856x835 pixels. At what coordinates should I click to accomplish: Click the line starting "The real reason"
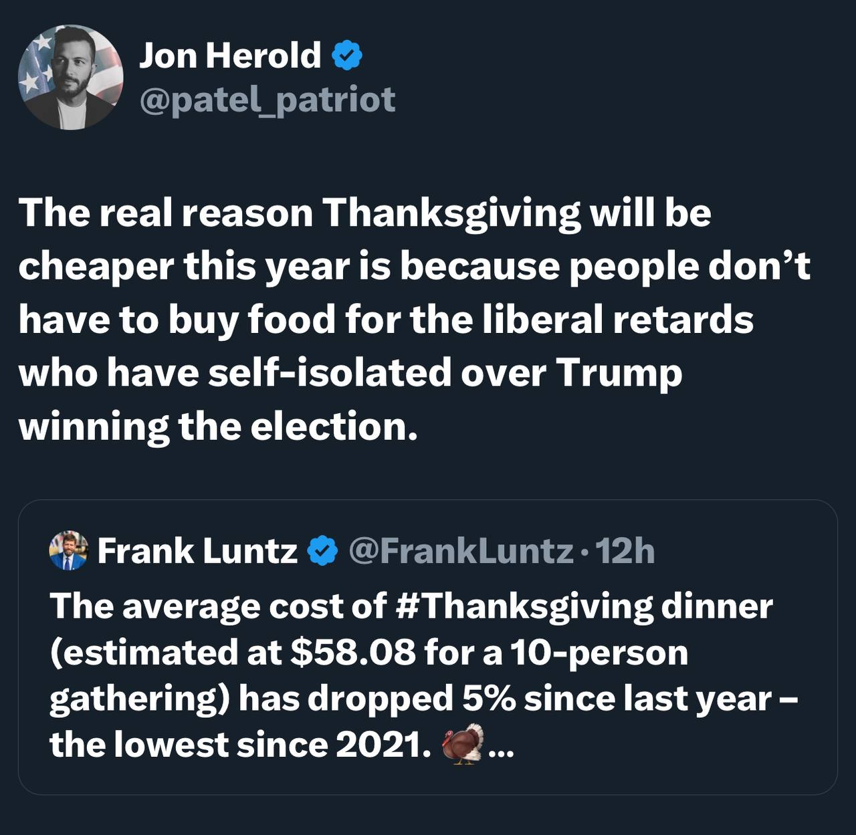coord(364,213)
